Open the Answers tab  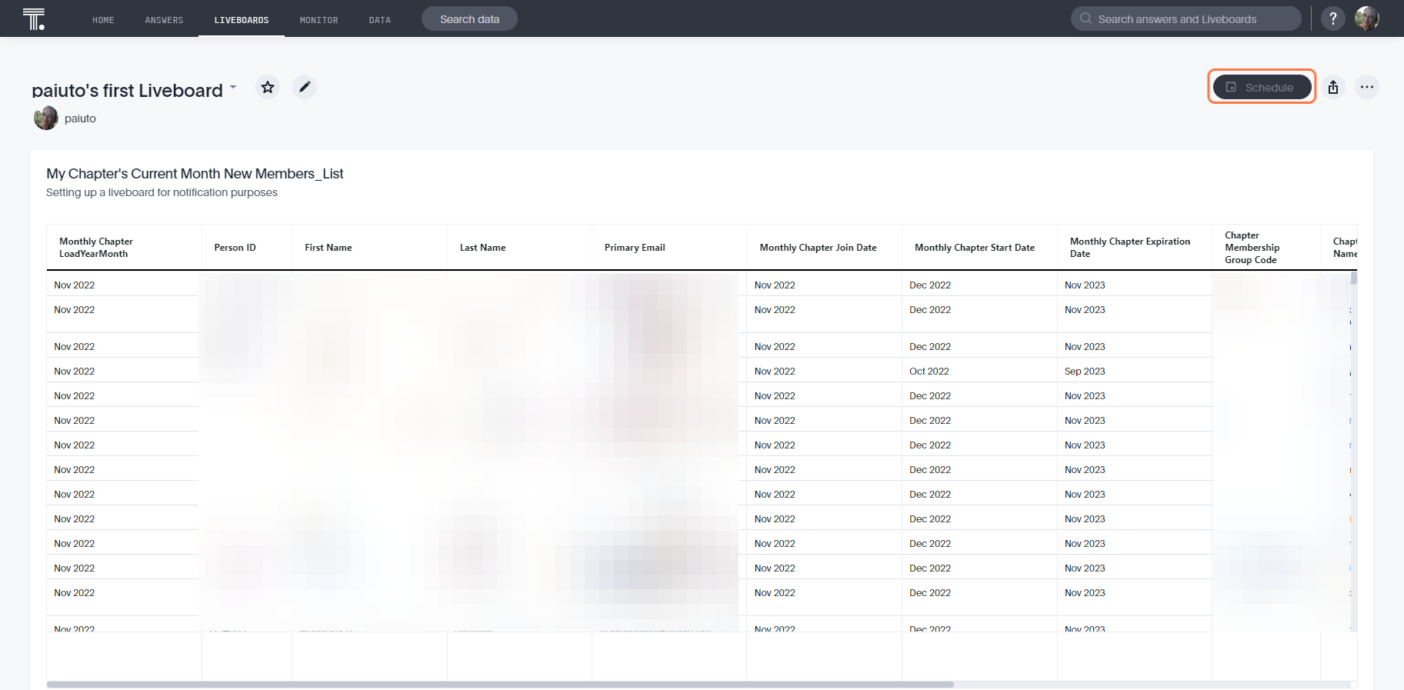point(164,20)
